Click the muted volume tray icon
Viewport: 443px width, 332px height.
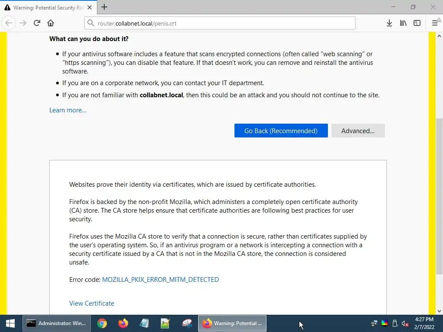(x=405, y=323)
